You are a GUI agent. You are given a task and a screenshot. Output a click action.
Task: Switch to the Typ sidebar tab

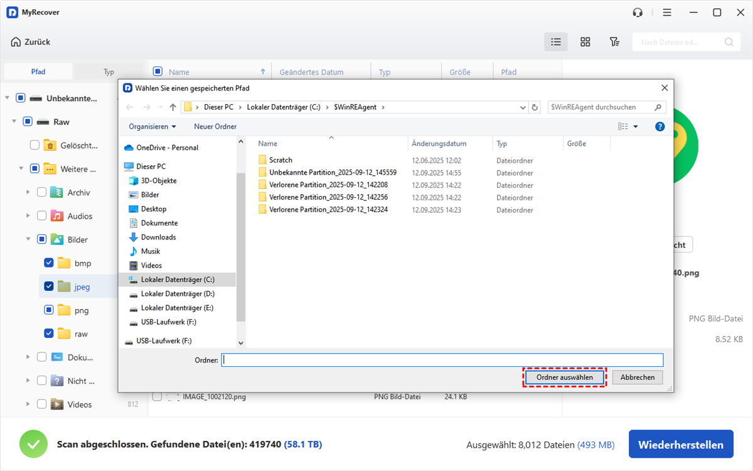pyautogui.click(x=109, y=72)
